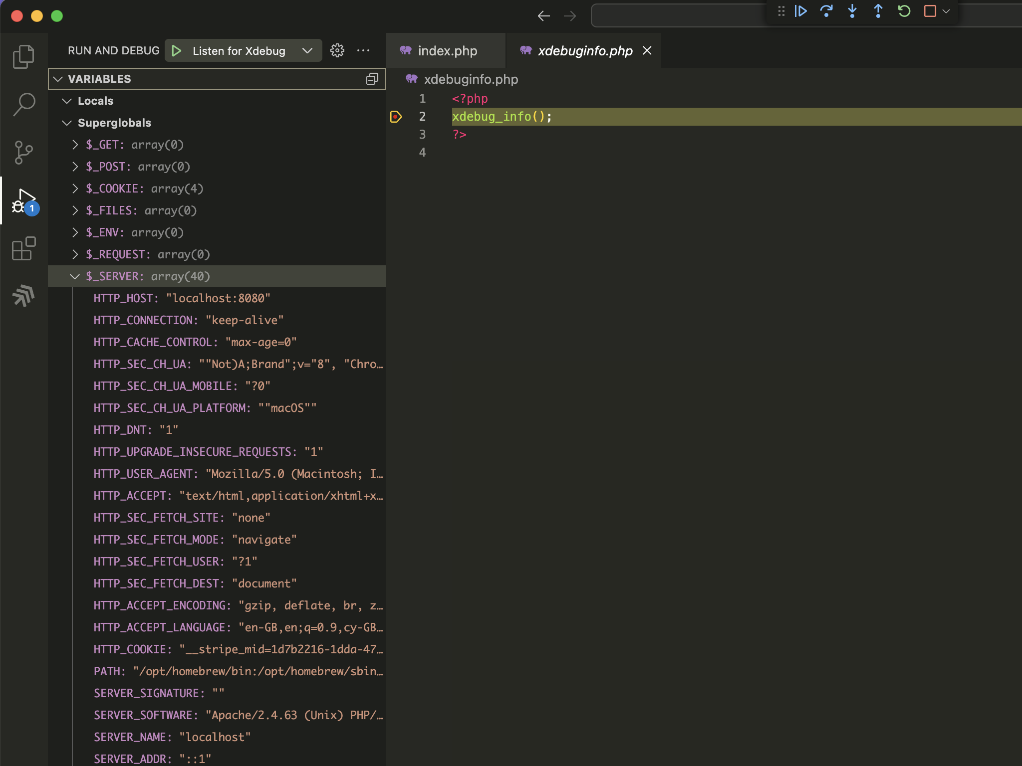The image size is (1022, 766).
Task: Toggle the breakpoint on line 2
Action: [x=396, y=116]
